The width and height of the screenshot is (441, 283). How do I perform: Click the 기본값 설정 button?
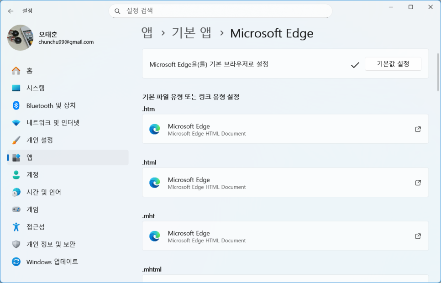pyautogui.click(x=393, y=64)
